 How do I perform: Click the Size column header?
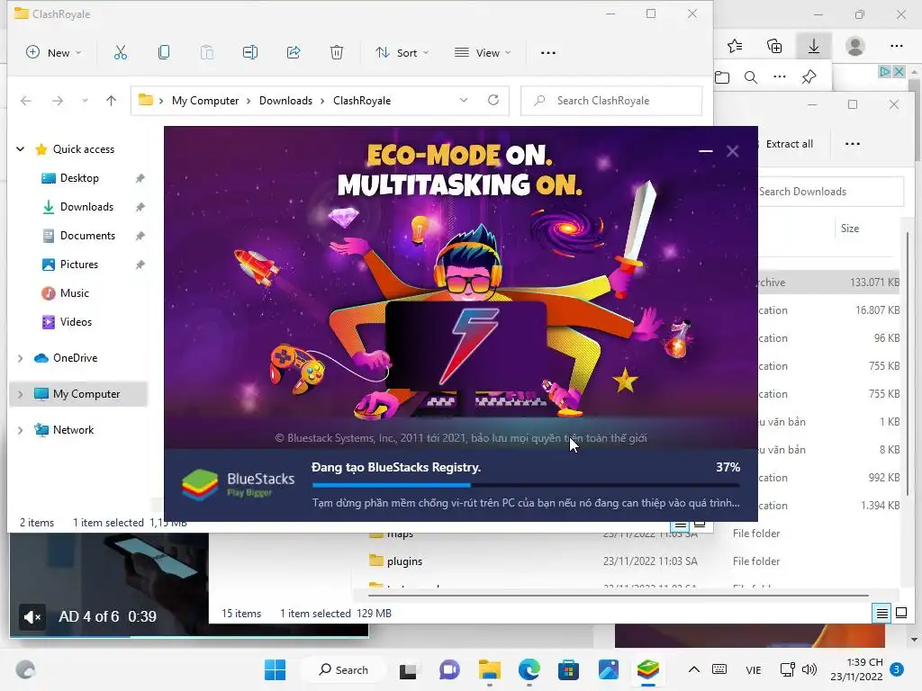click(x=850, y=229)
